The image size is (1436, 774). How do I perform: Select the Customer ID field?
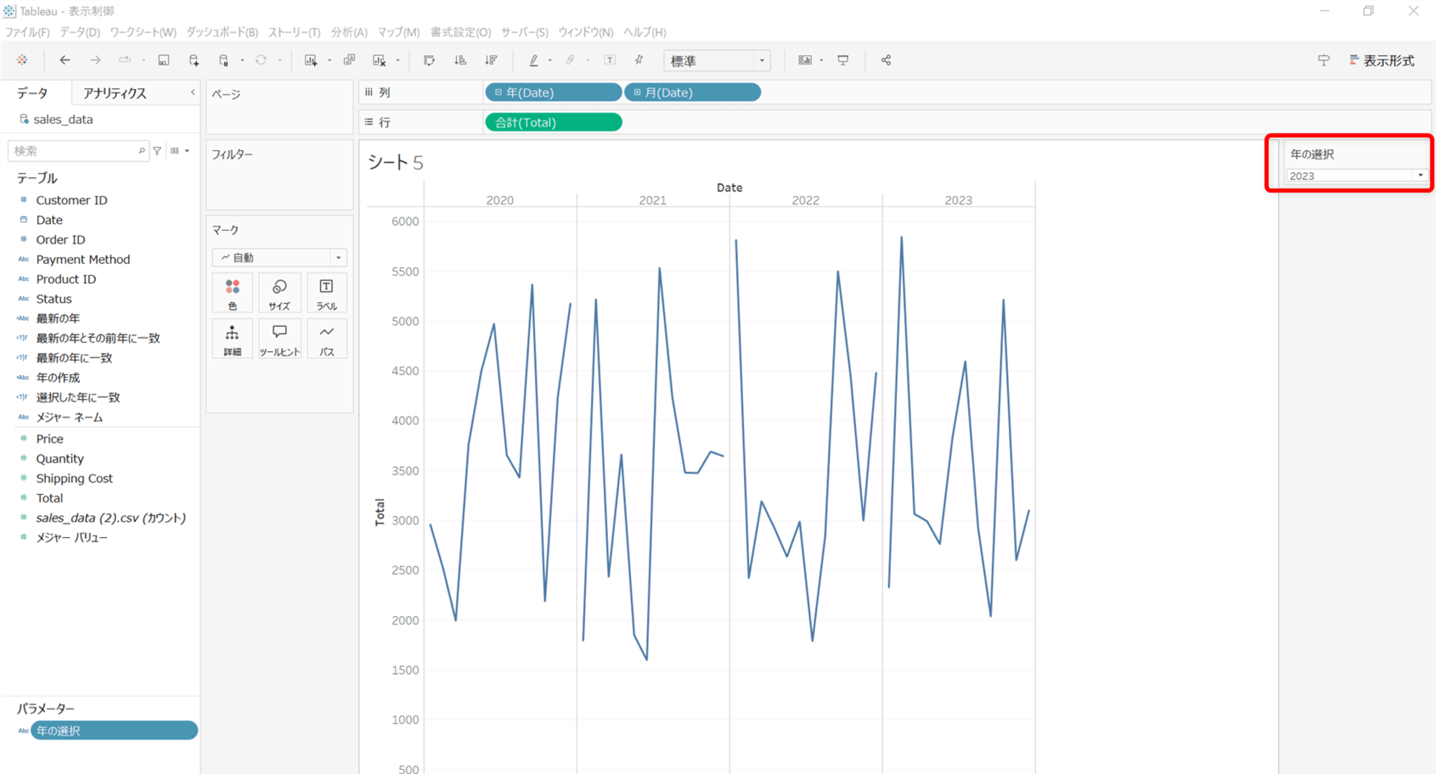(x=72, y=200)
